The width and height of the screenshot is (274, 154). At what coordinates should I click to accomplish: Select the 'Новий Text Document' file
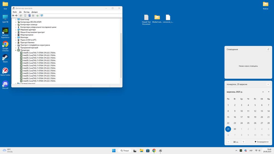146,20
